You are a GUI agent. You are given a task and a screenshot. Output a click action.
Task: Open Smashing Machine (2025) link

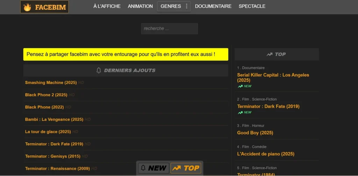pyautogui.click(x=51, y=83)
